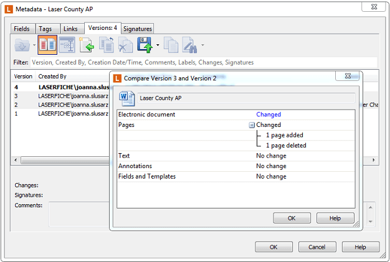This screenshot has width=390, height=262.
Task: Click the show version details pane icon
Action: click(x=67, y=45)
